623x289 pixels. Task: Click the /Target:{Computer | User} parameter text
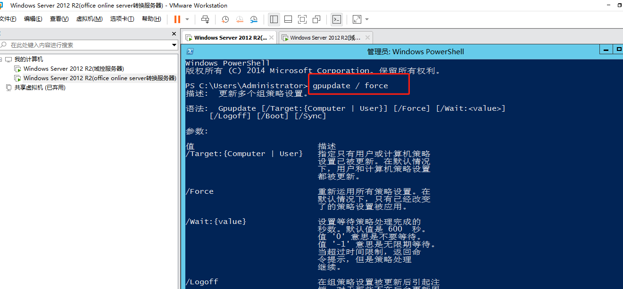244,154
